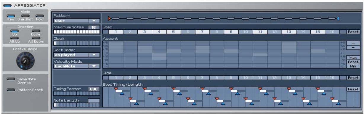Toggle Same Note Overlap
Viewport: 364px width, 114px height.
(x=11, y=79)
